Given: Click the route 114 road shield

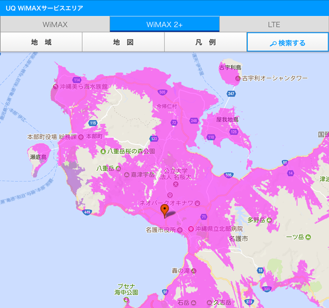Looking at the screenshot, I should pyautogui.click(x=77, y=80).
